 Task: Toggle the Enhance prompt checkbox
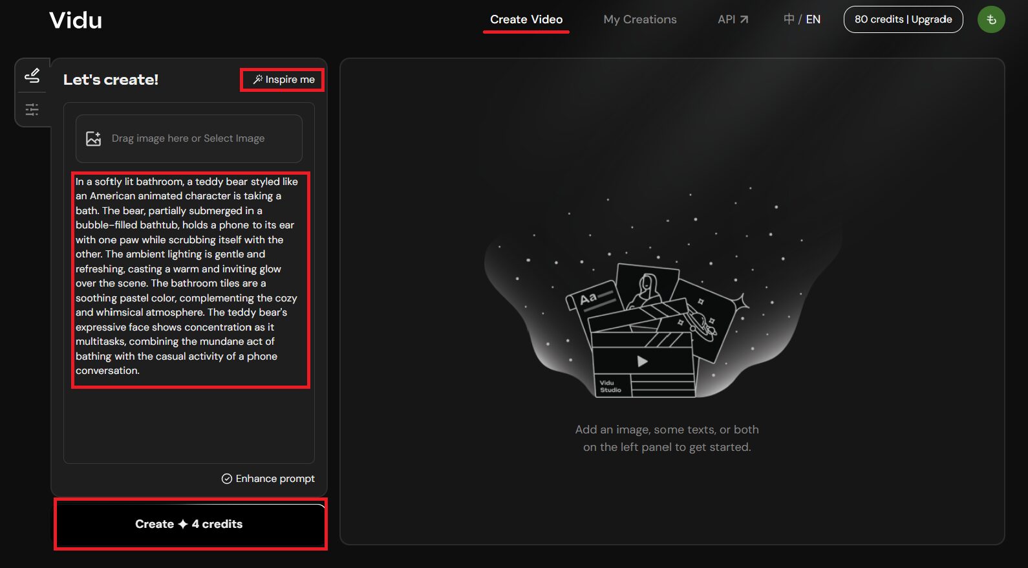point(227,479)
